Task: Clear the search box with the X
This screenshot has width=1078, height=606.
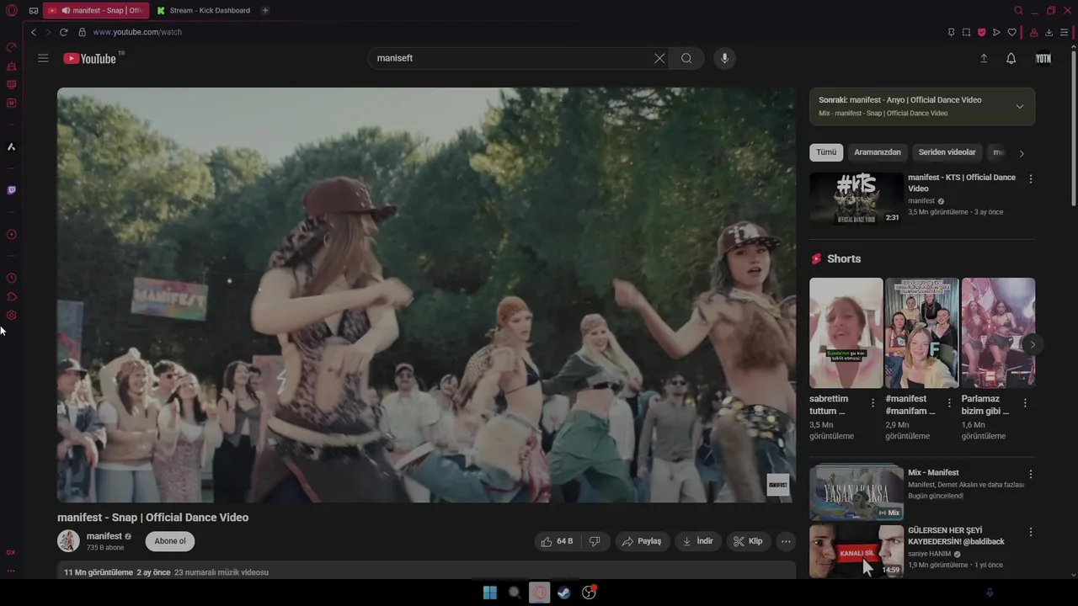Action: pos(659,58)
